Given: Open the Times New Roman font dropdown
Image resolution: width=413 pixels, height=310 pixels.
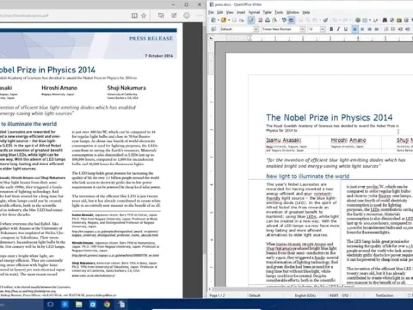Looking at the screenshot, I should (x=302, y=29).
